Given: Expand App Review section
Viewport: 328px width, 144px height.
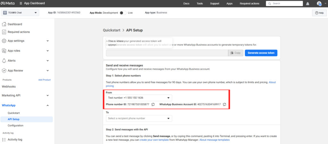Looking at the screenshot, I should (48, 71).
